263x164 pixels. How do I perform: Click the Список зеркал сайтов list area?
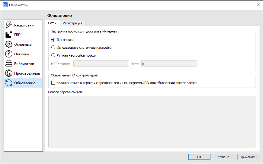pyautogui.click(x=152, y=122)
